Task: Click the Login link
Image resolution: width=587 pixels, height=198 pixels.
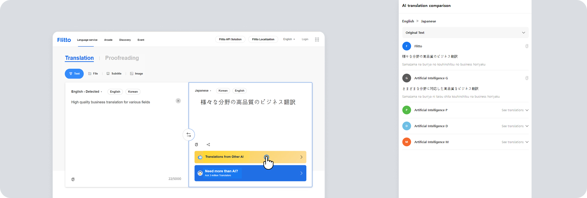Action: click(x=305, y=39)
